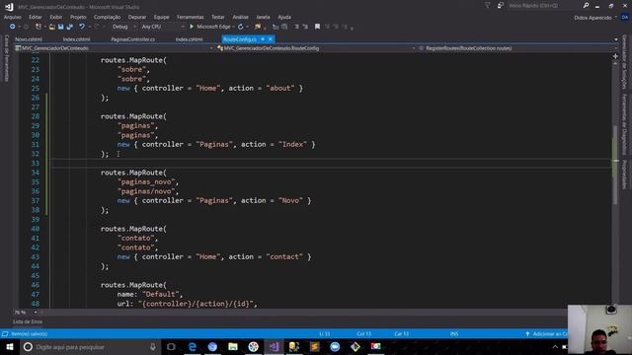The width and height of the screenshot is (632, 355).
Task: Open the document tabs overflow dropdown
Action: point(616,39)
